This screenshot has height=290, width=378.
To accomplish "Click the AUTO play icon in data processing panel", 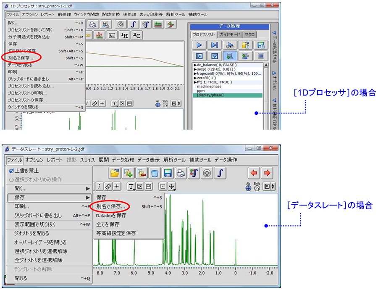I will pos(230,45).
